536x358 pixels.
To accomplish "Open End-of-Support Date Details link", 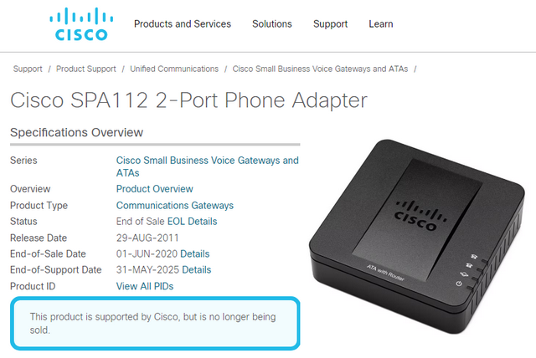I will coord(197,270).
